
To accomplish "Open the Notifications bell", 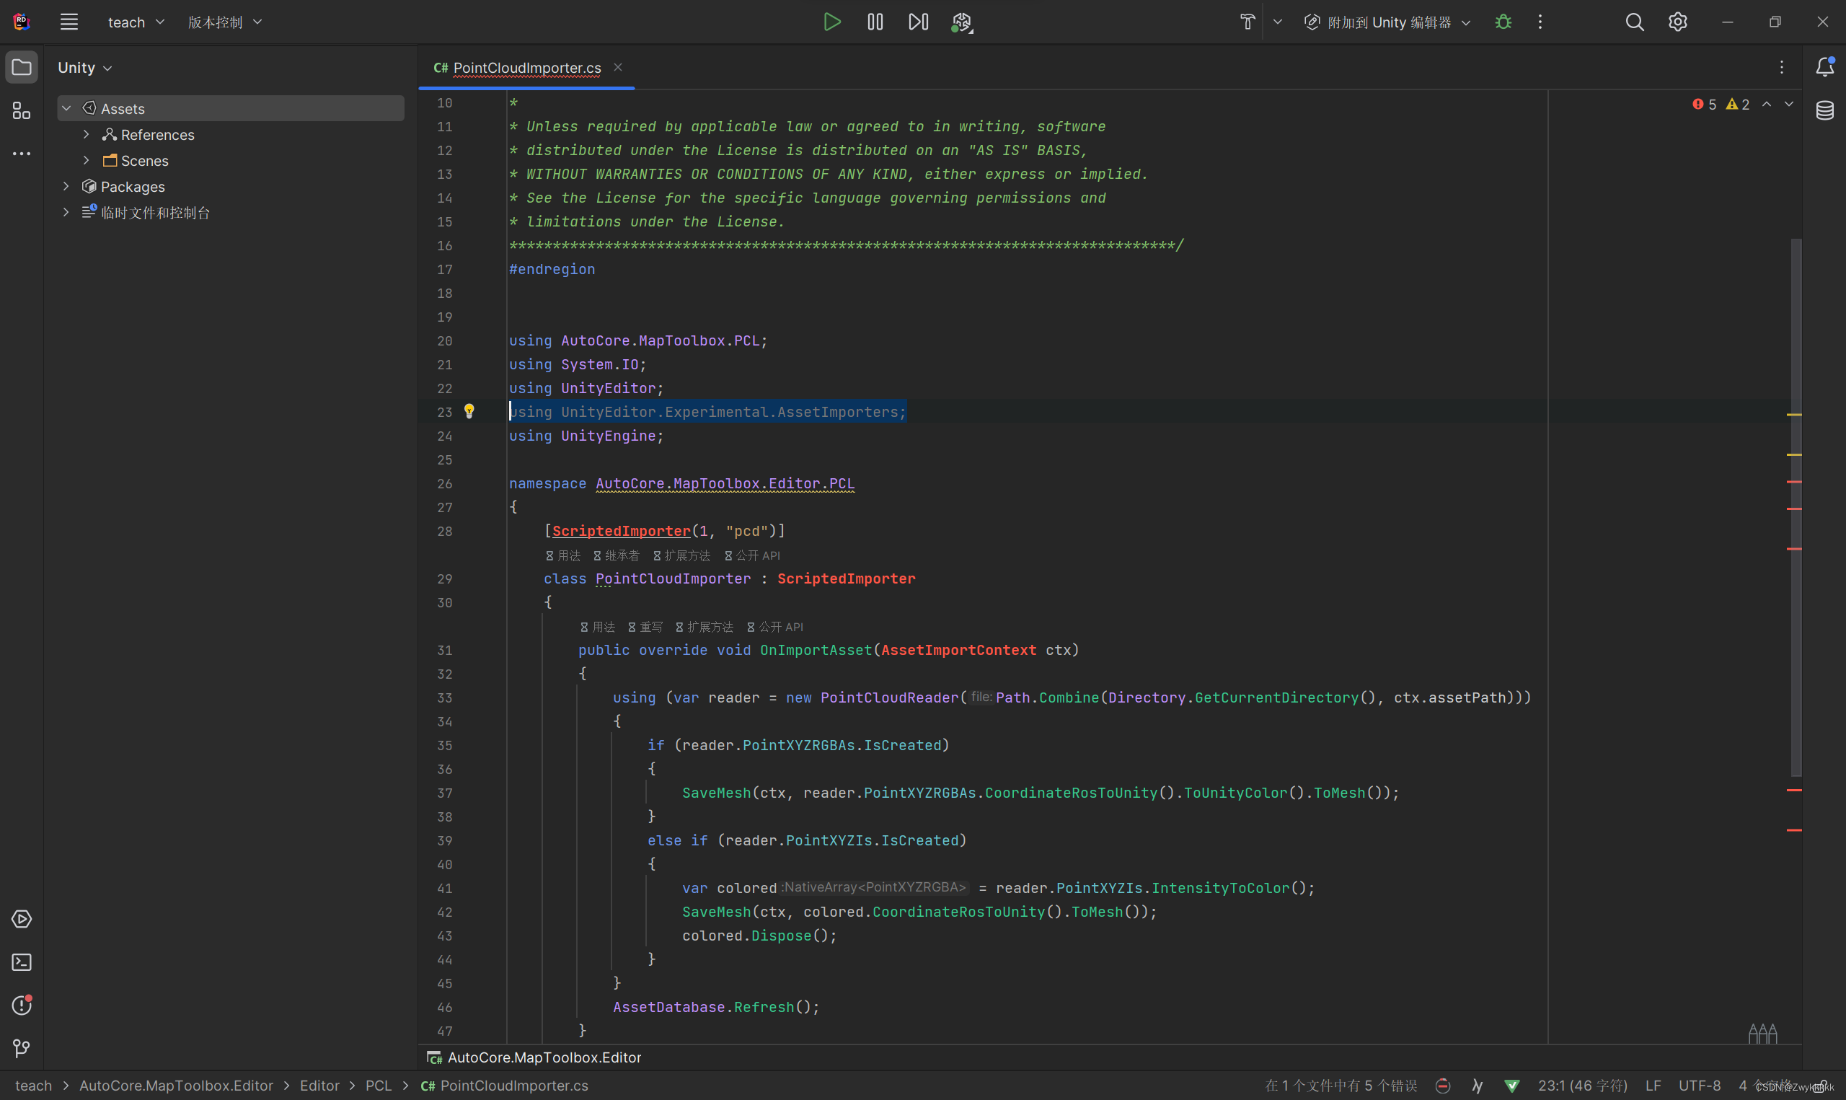I will (x=1824, y=66).
